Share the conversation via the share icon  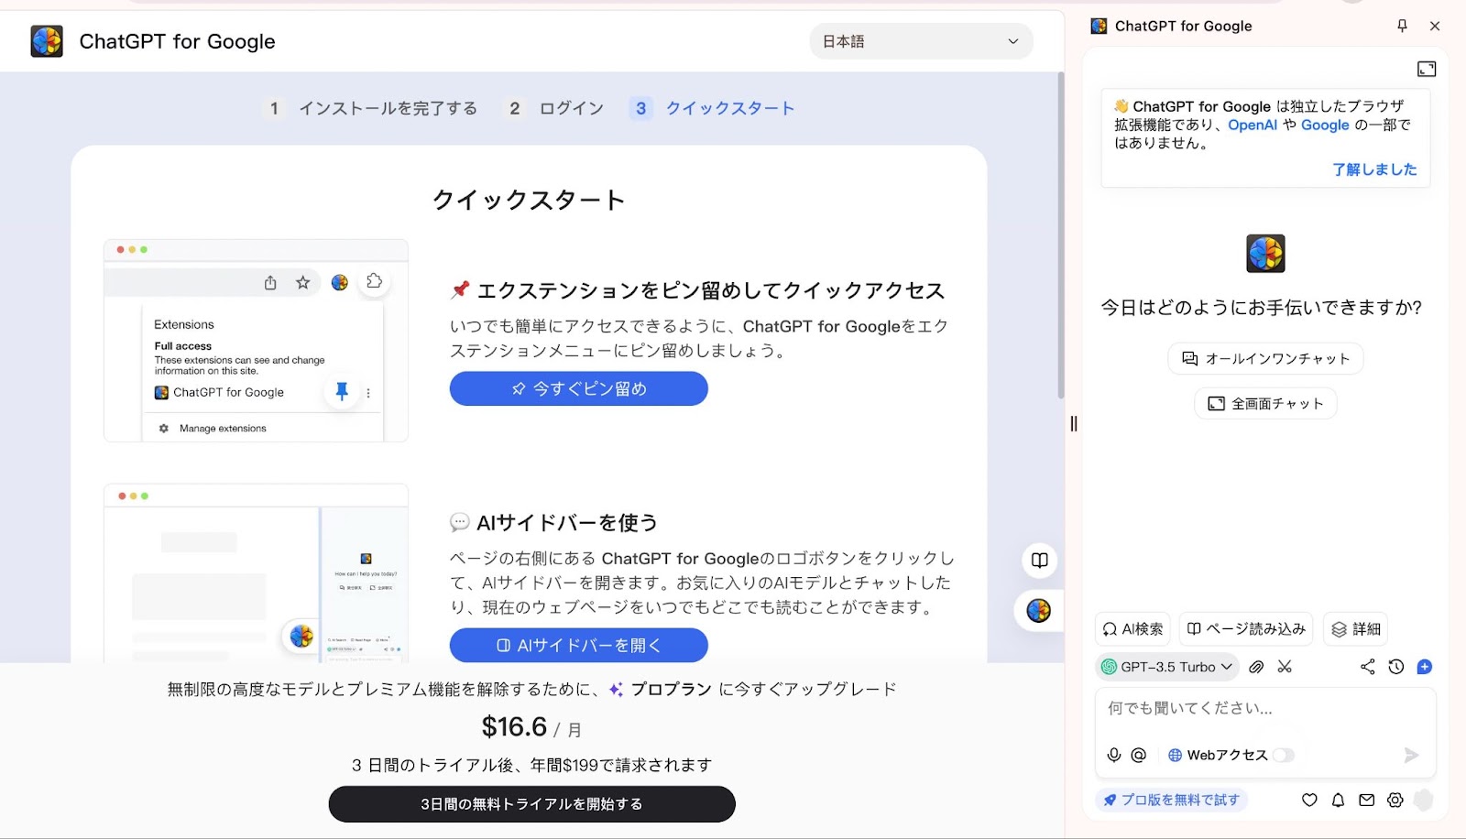point(1367,667)
